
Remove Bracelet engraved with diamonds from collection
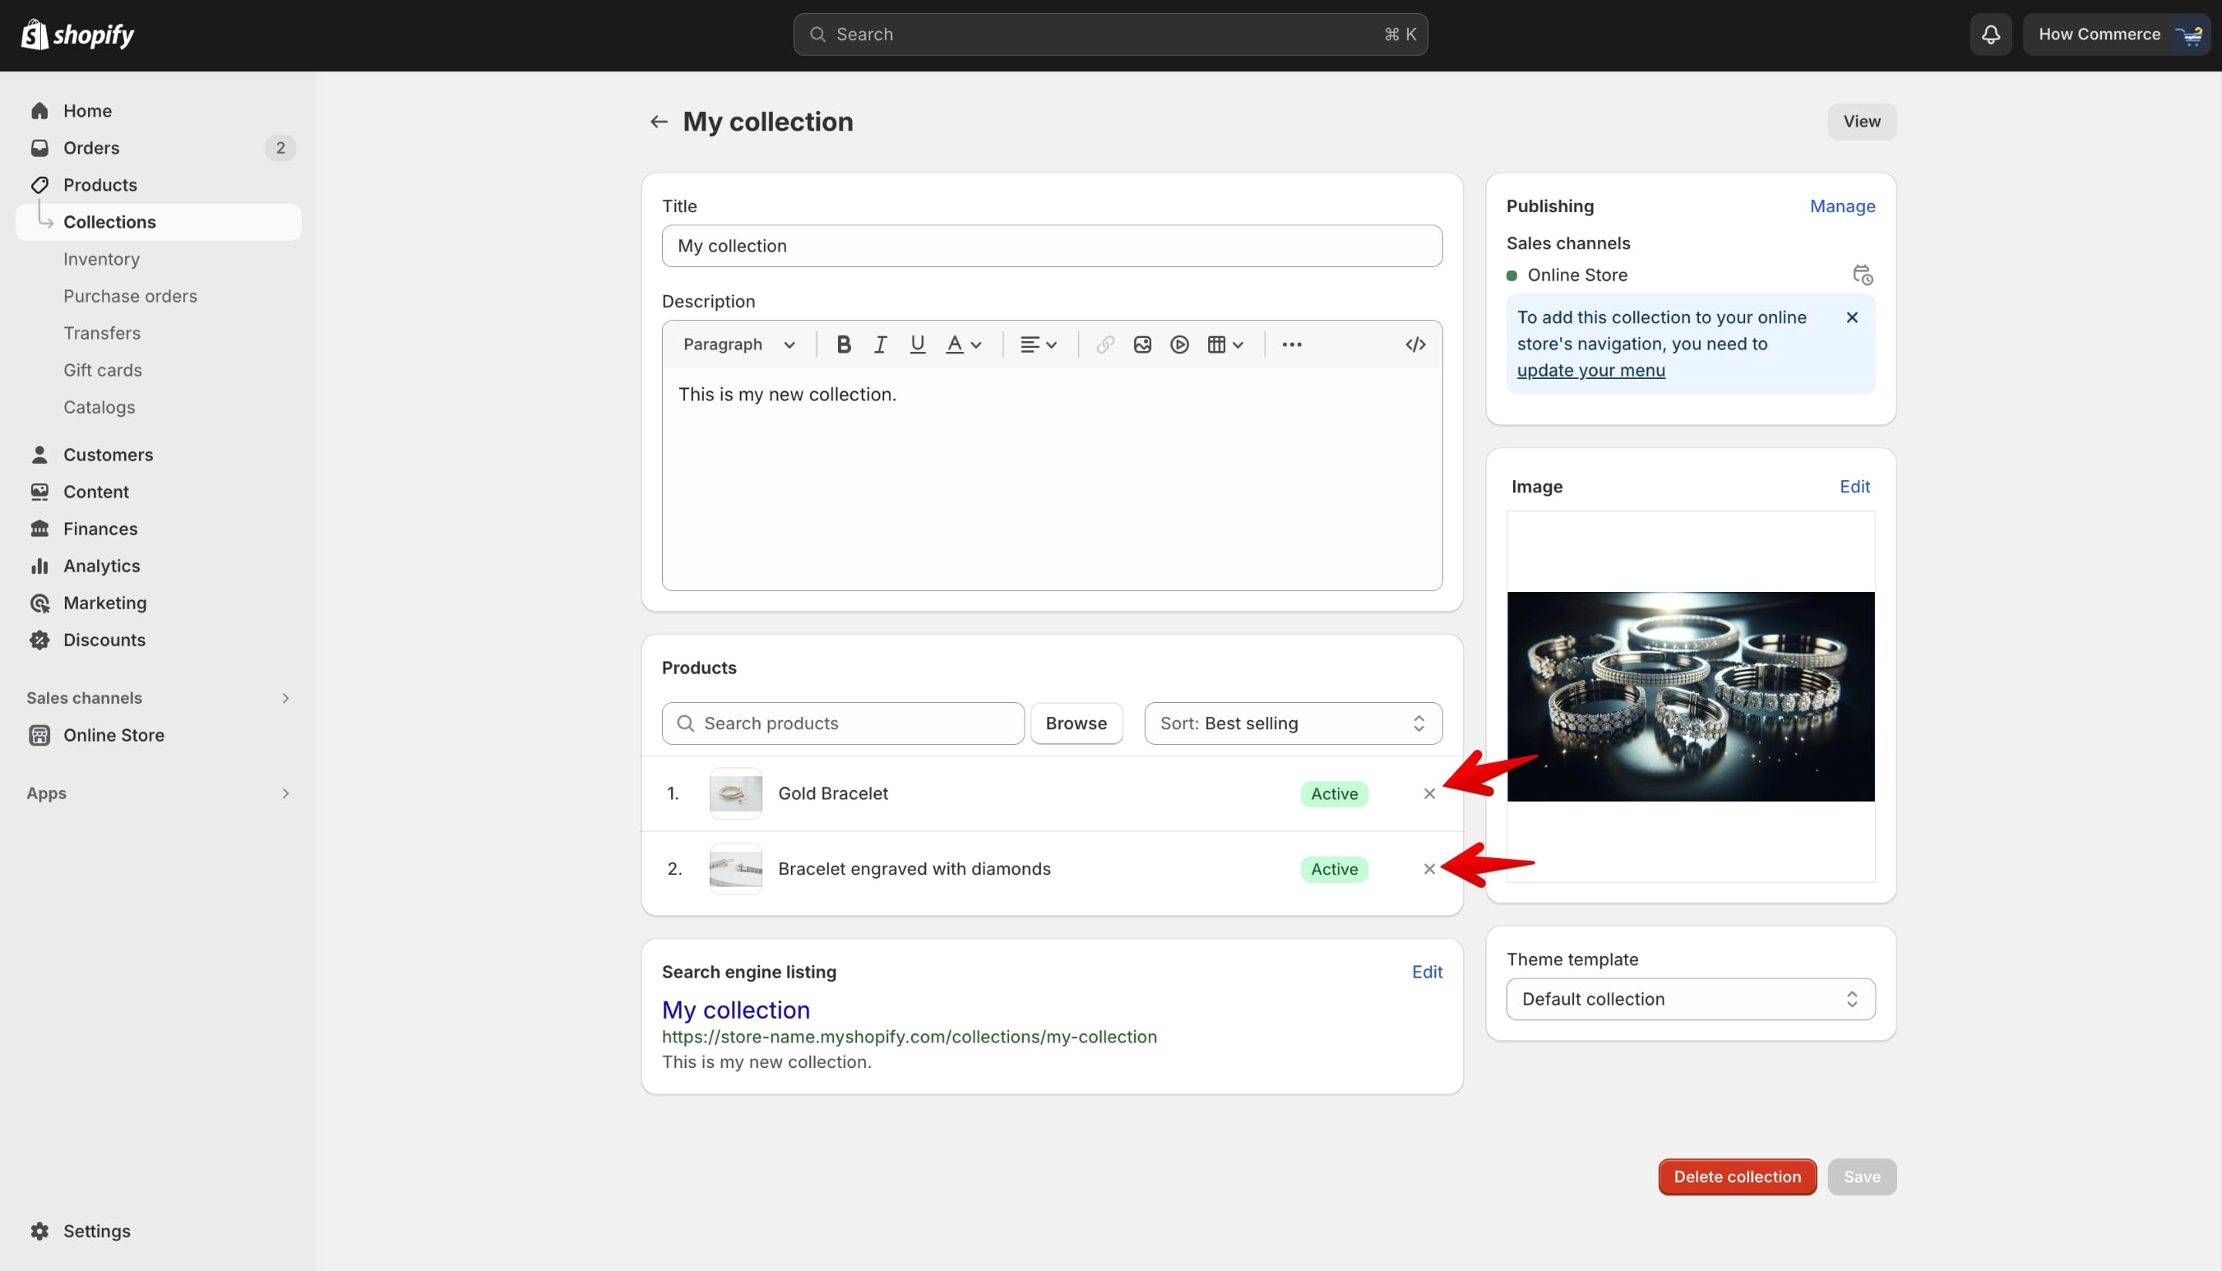point(1429,869)
